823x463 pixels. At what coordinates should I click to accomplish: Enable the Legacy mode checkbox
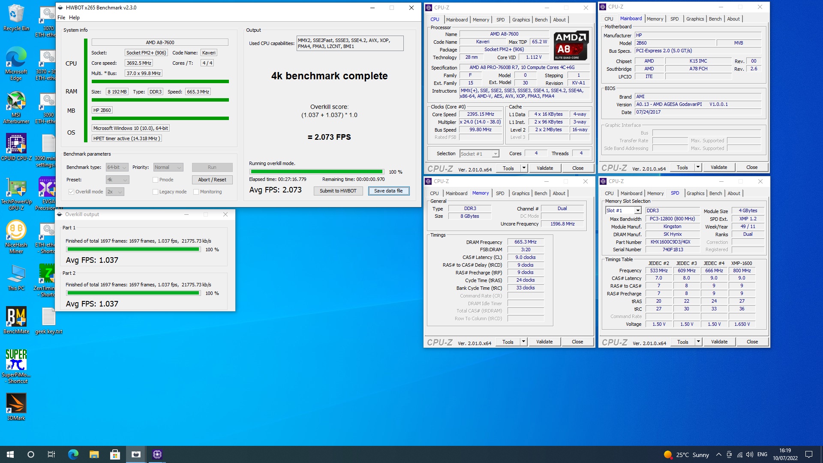pyautogui.click(x=155, y=192)
